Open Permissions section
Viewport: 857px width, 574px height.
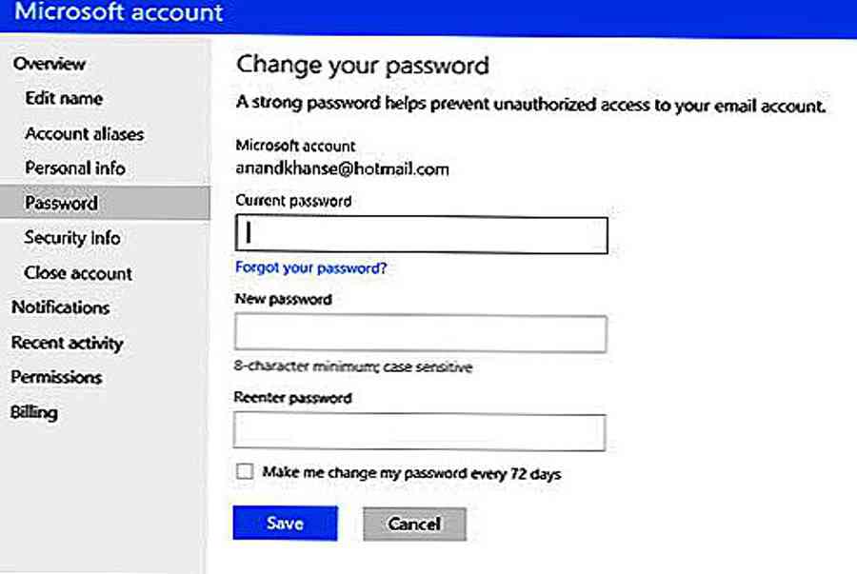[x=56, y=377]
